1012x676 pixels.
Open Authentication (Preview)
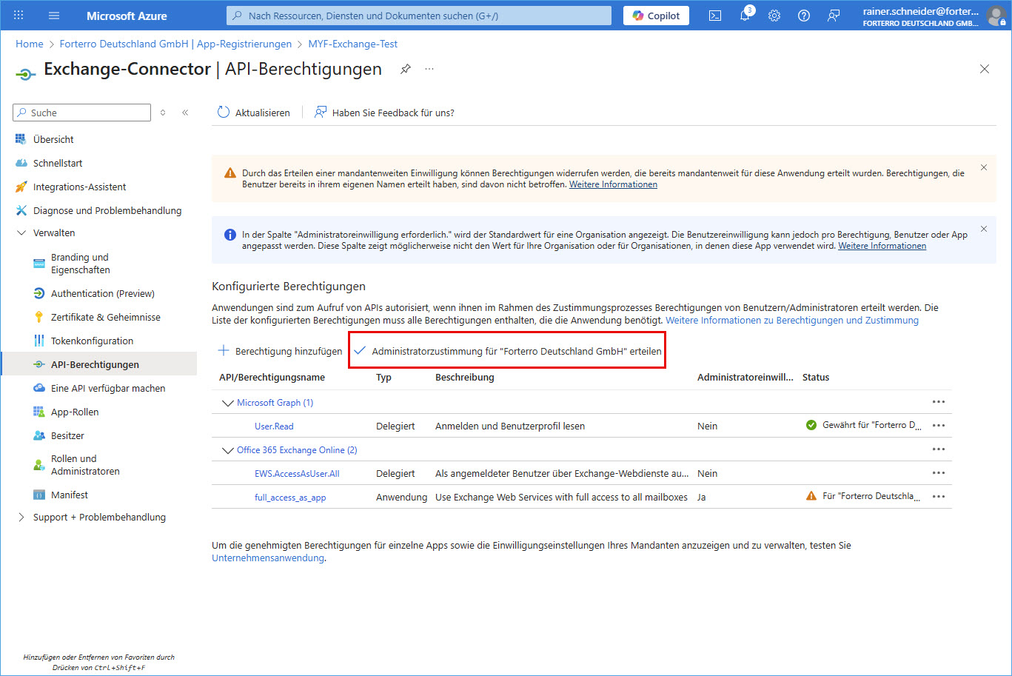pos(102,293)
